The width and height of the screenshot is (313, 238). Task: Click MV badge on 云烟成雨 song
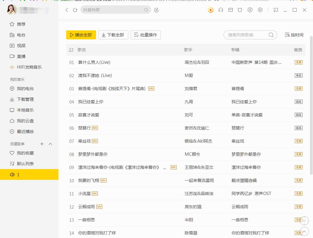click(99, 207)
